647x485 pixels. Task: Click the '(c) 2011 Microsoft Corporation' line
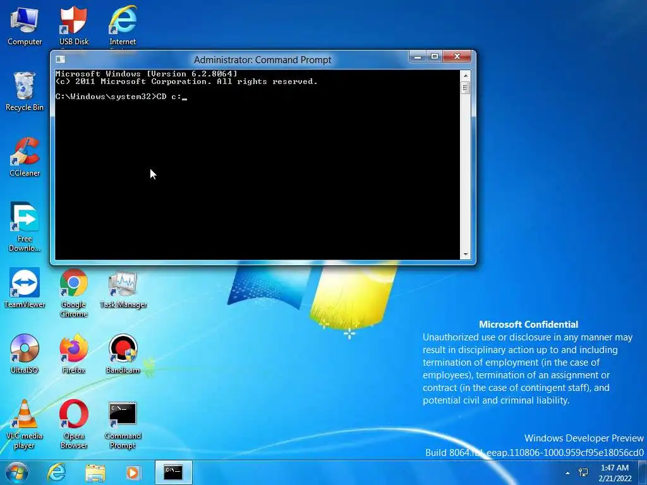point(186,81)
